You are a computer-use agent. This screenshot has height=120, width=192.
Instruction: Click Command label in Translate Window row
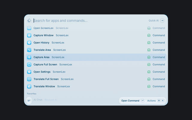point(159,86)
